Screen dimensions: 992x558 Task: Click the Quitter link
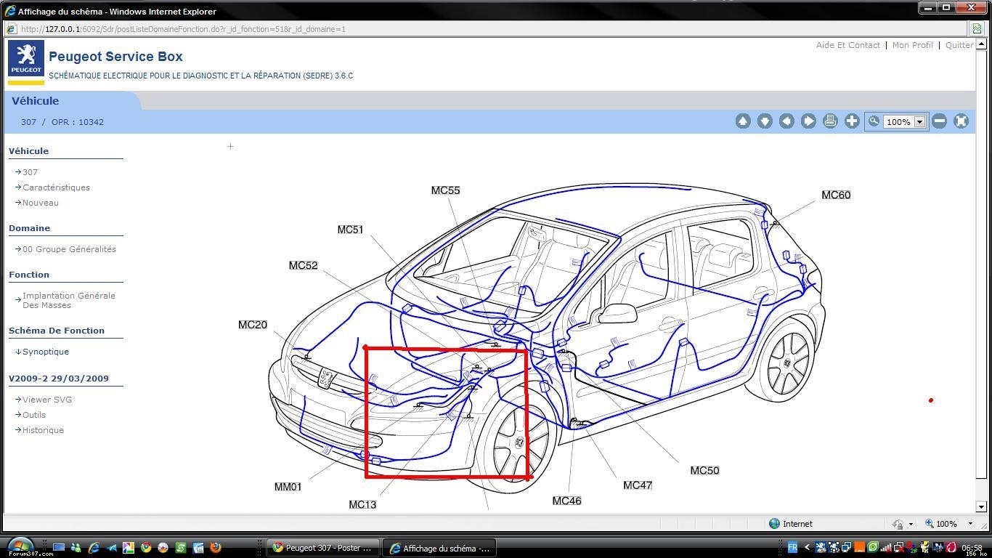(959, 45)
